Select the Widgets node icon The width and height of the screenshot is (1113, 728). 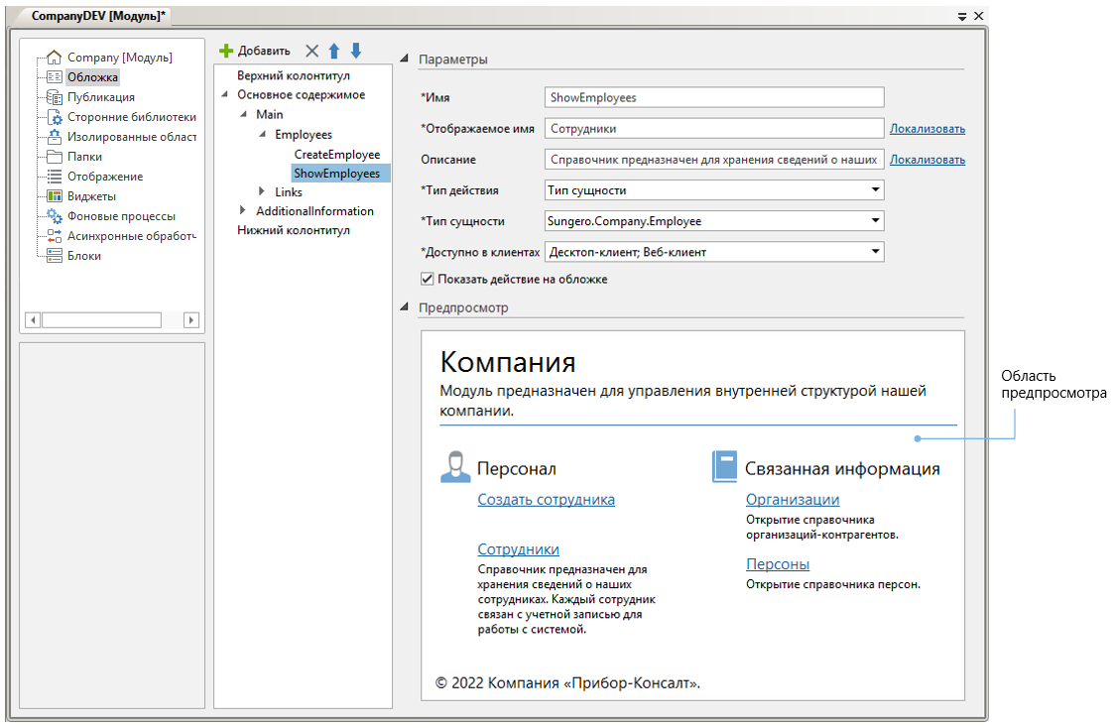click(55, 196)
